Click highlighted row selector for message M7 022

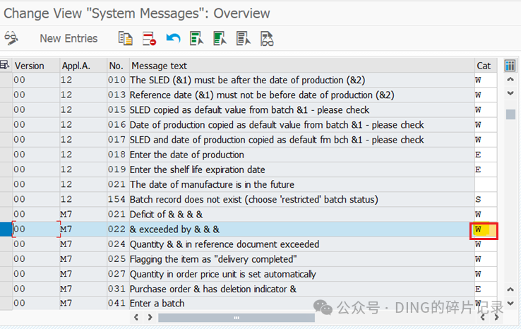coord(6,229)
